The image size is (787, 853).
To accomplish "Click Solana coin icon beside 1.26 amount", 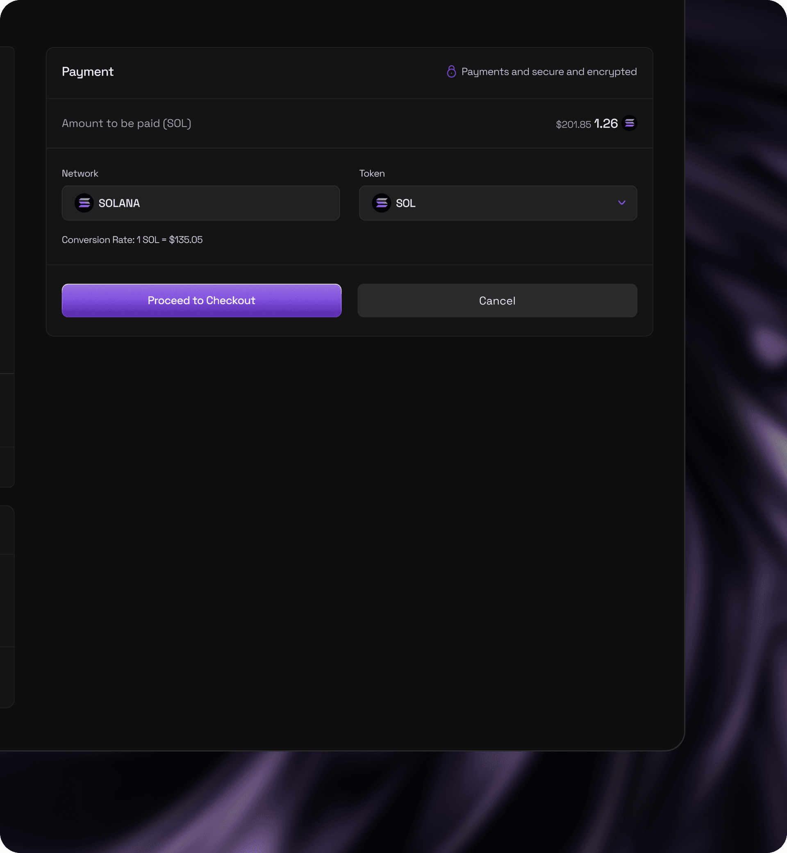I will point(629,123).
